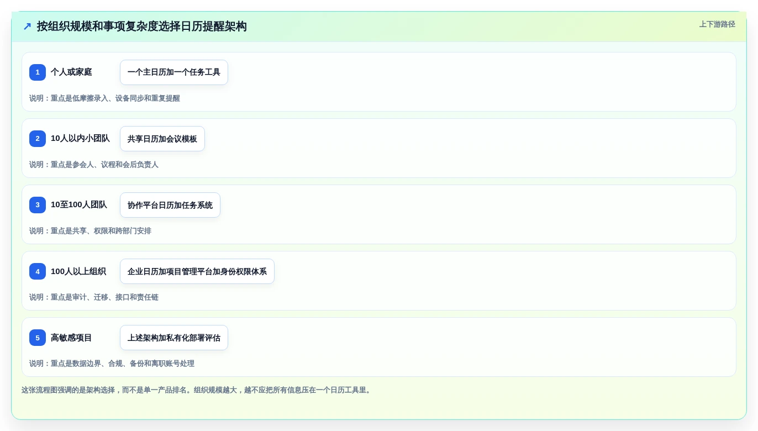Click the 一个主日历加一个任务工具 button
The image size is (758, 431).
174,72
